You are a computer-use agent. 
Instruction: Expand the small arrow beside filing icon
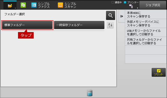pyautogui.click(x=15, y=8)
